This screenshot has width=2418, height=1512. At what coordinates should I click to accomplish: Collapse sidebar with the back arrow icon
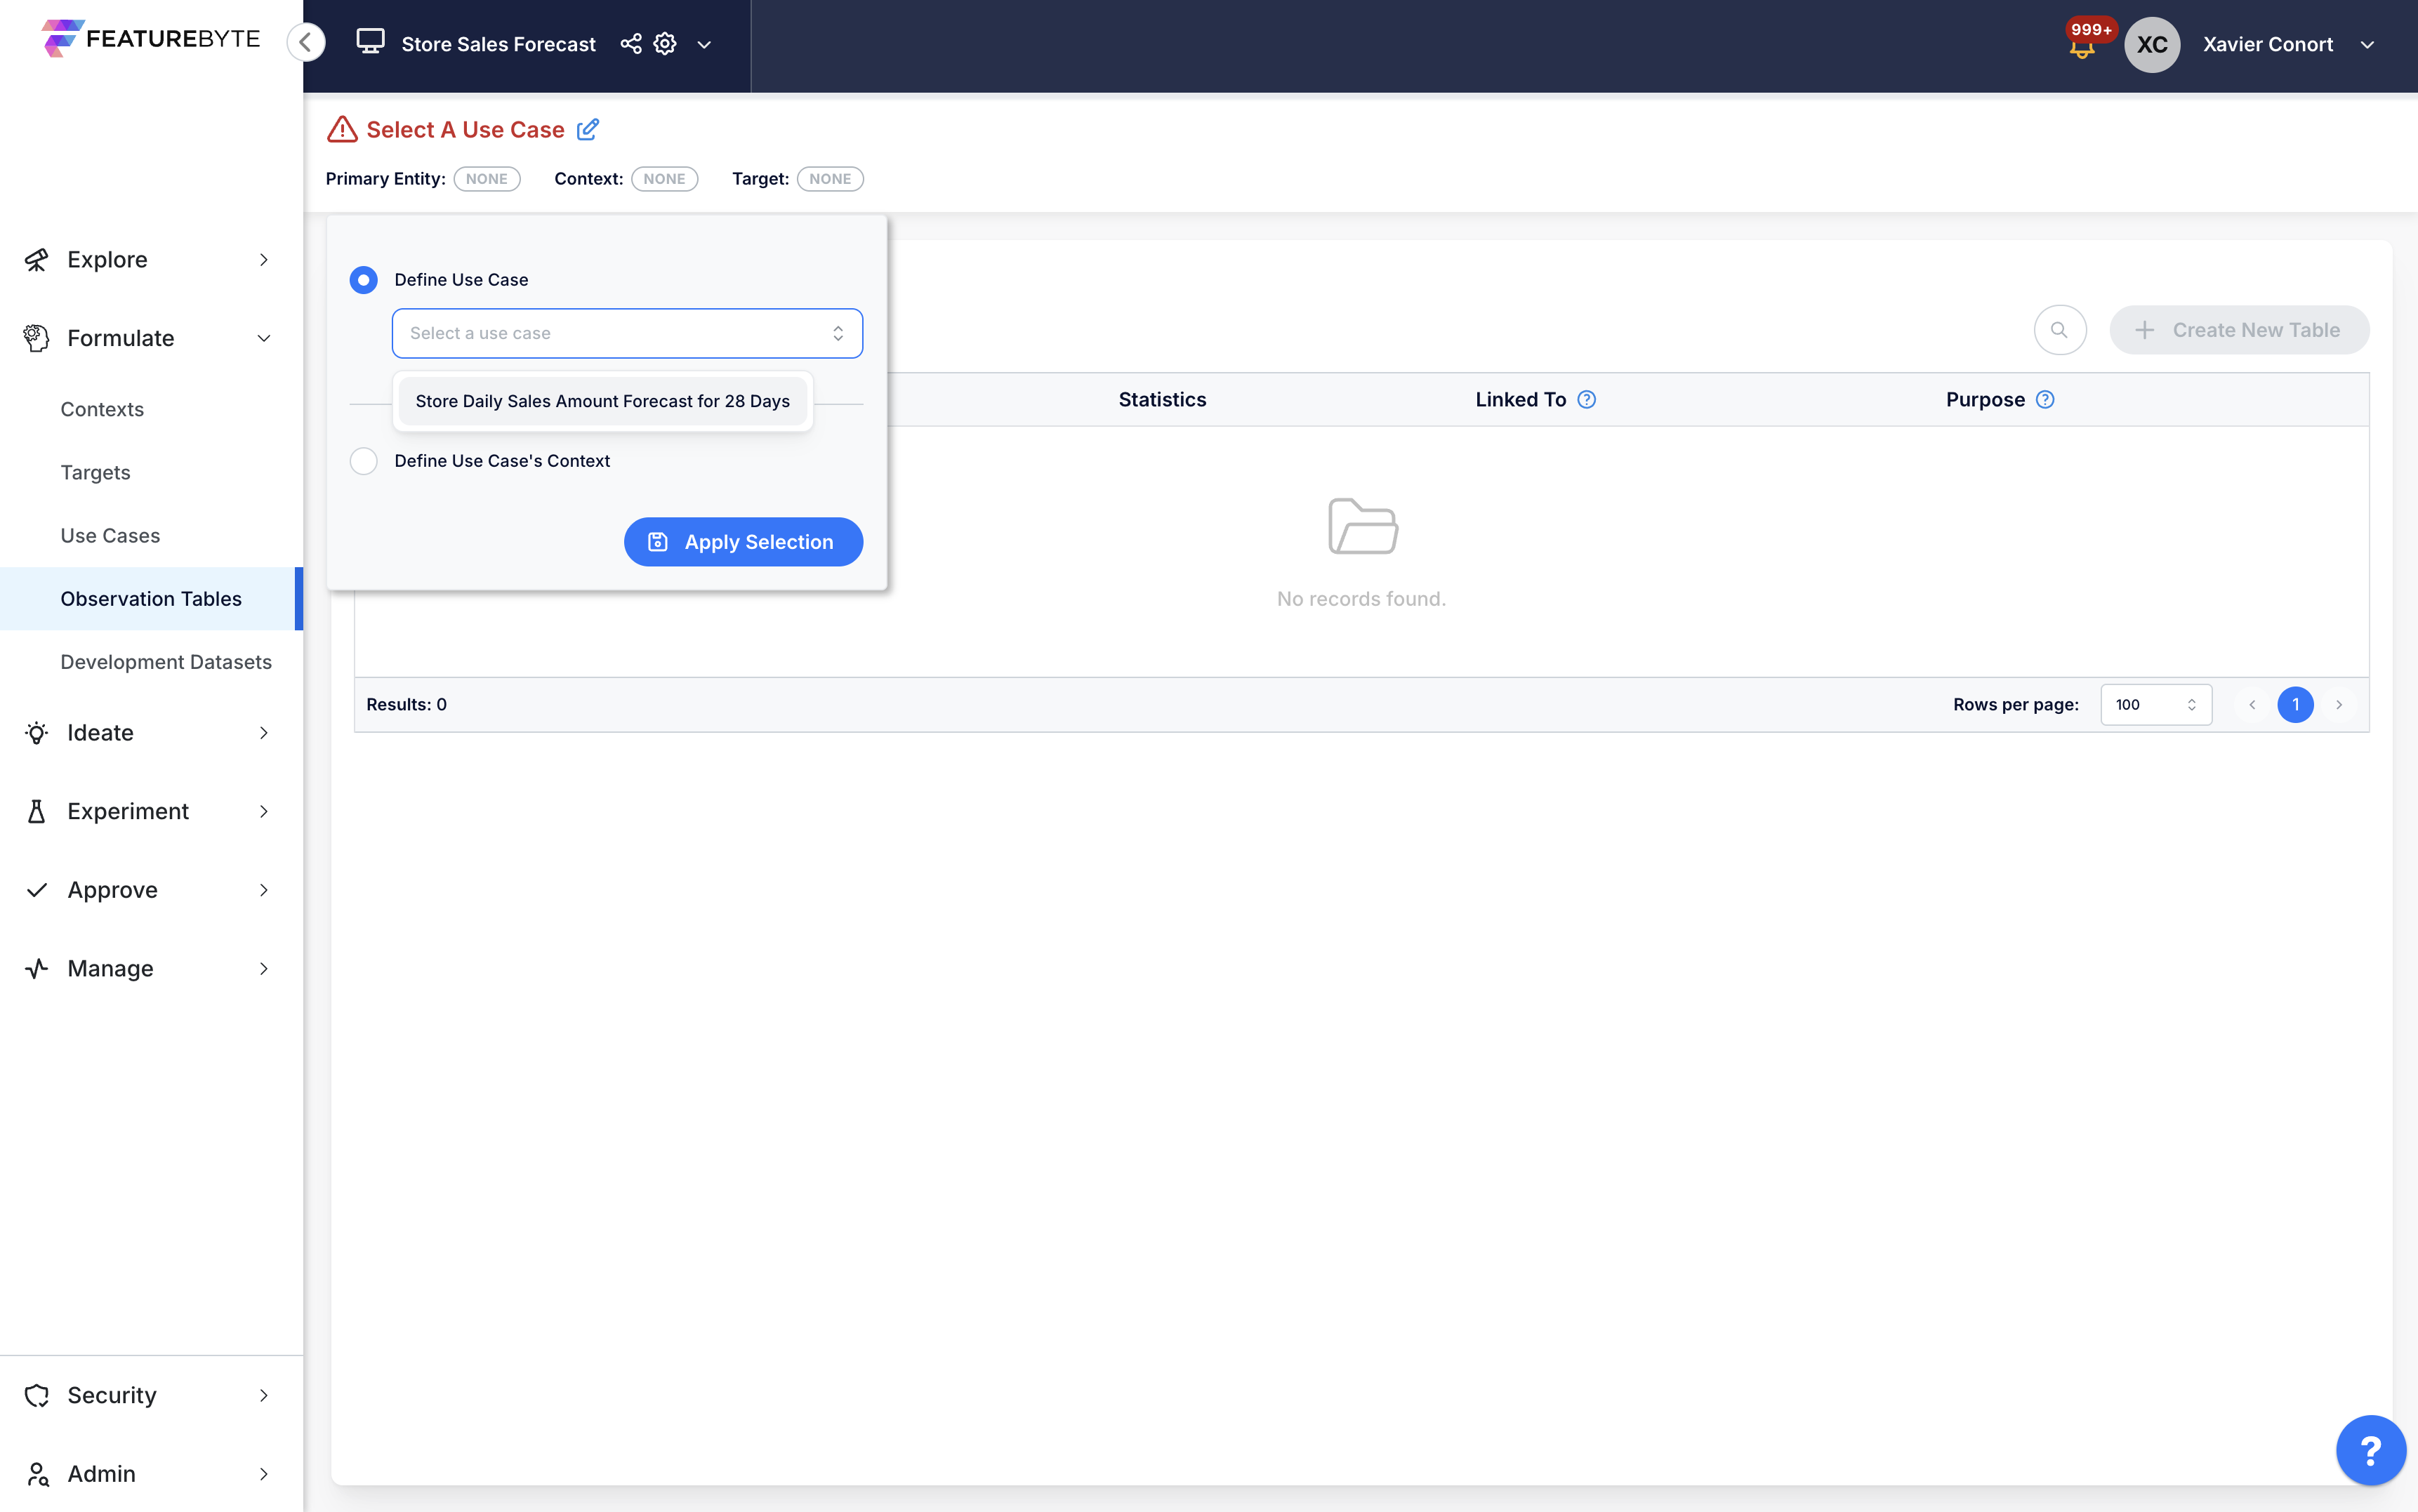pyautogui.click(x=306, y=42)
